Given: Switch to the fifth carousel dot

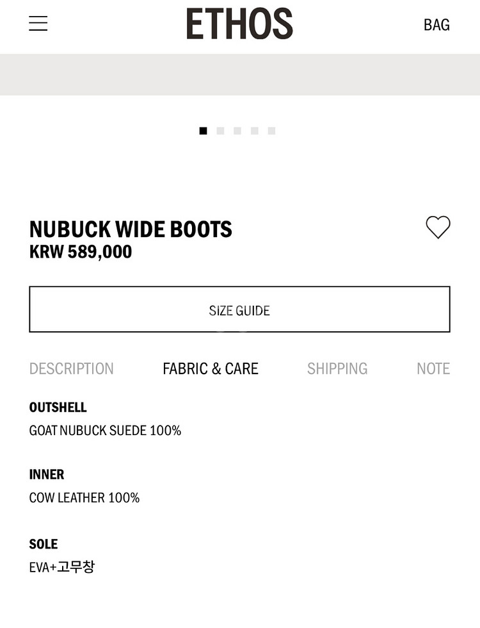Looking at the screenshot, I should tap(271, 131).
